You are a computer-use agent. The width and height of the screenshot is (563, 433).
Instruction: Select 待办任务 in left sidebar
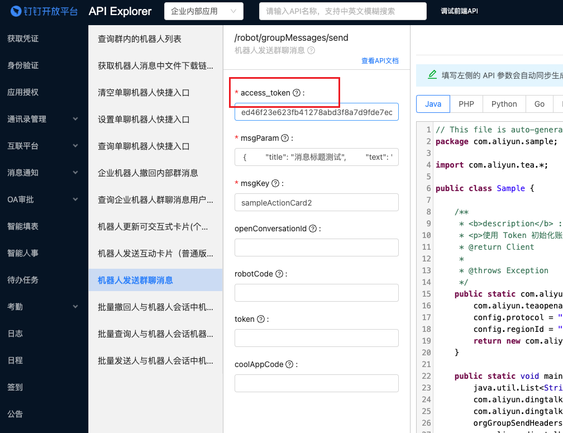coord(22,280)
